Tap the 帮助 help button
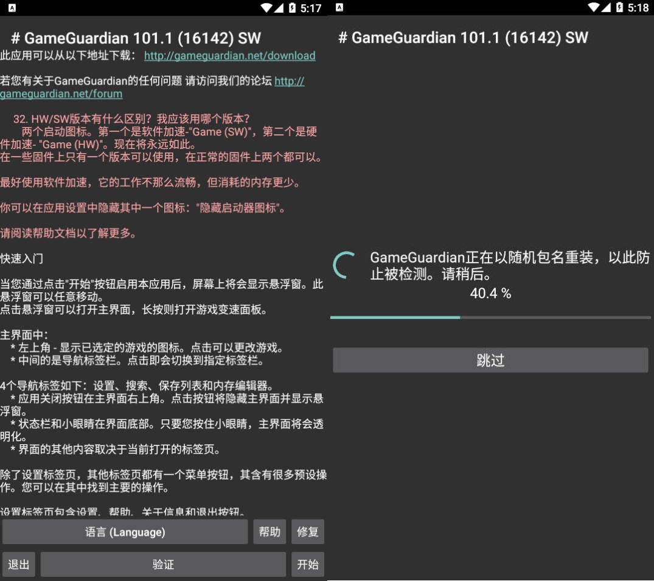This screenshot has width=654, height=581. (x=270, y=532)
